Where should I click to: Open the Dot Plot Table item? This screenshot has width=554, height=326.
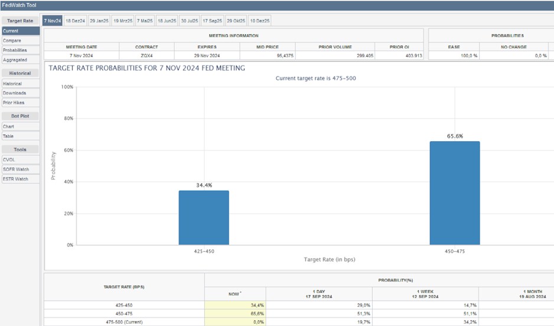pos(21,136)
